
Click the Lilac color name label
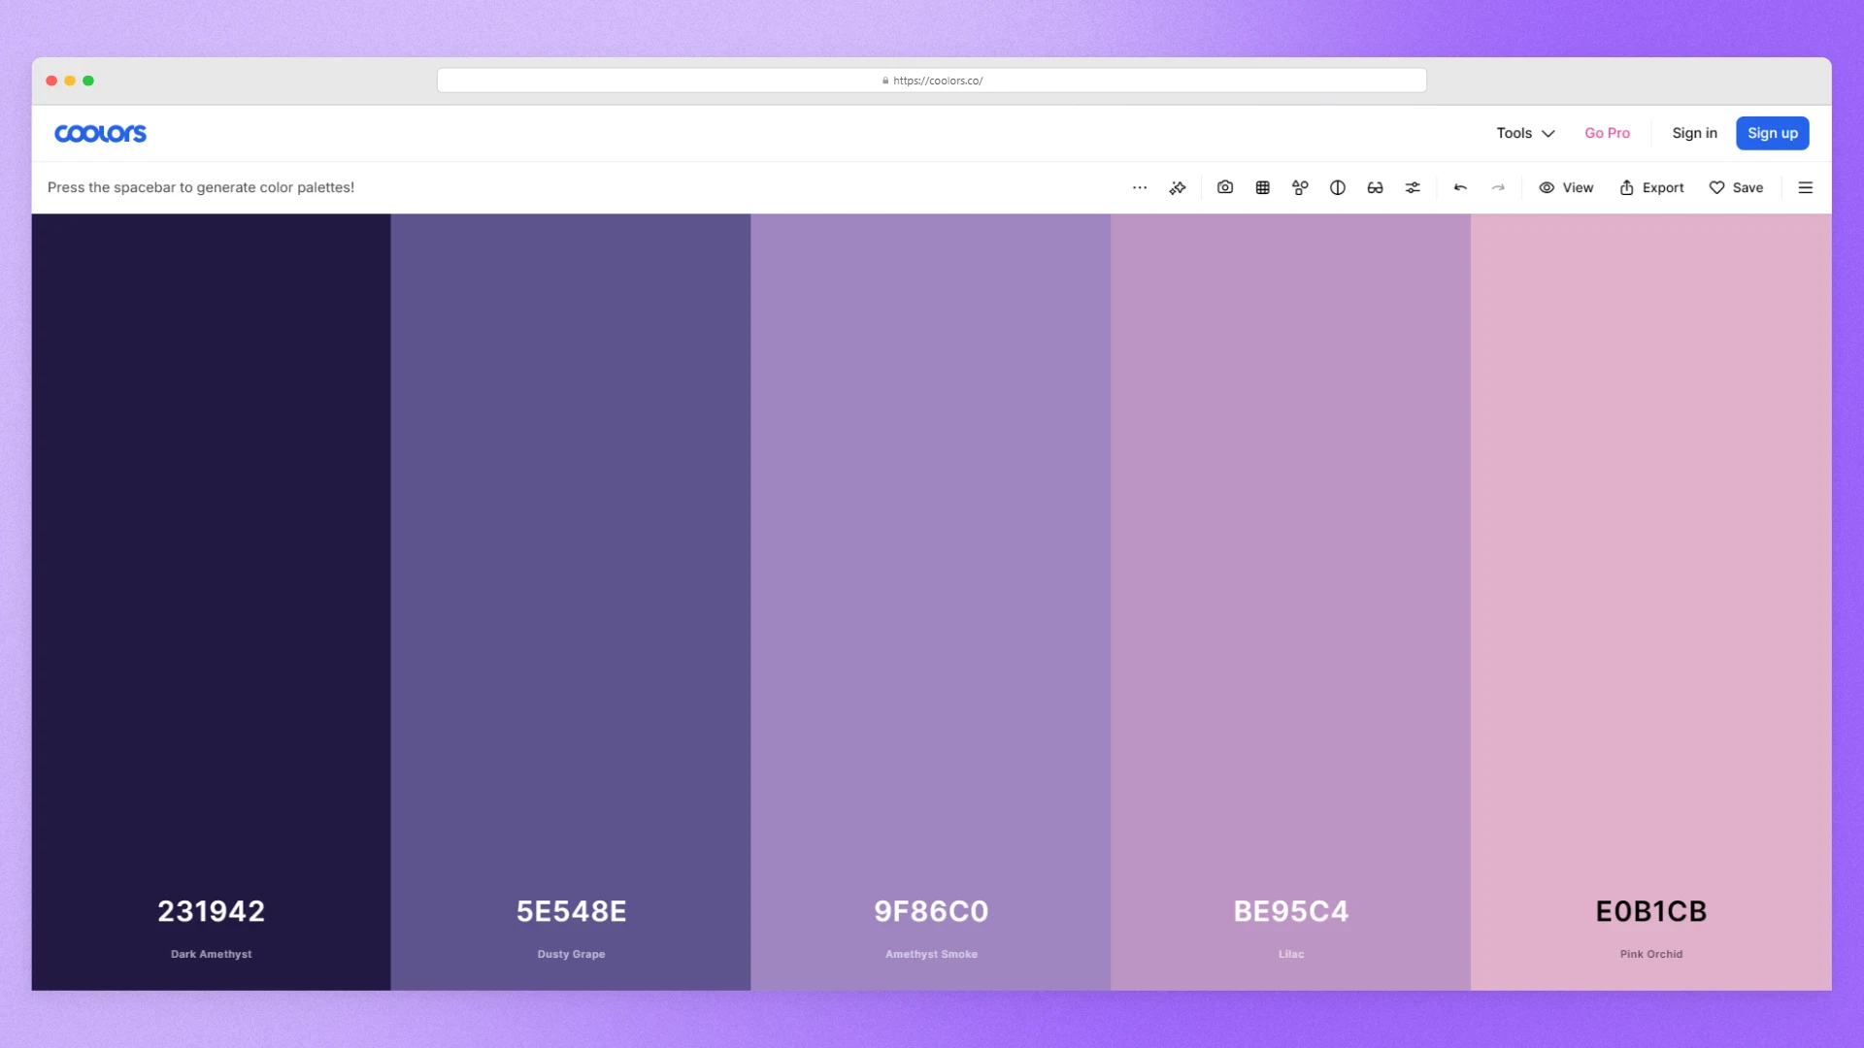coord(1291,954)
